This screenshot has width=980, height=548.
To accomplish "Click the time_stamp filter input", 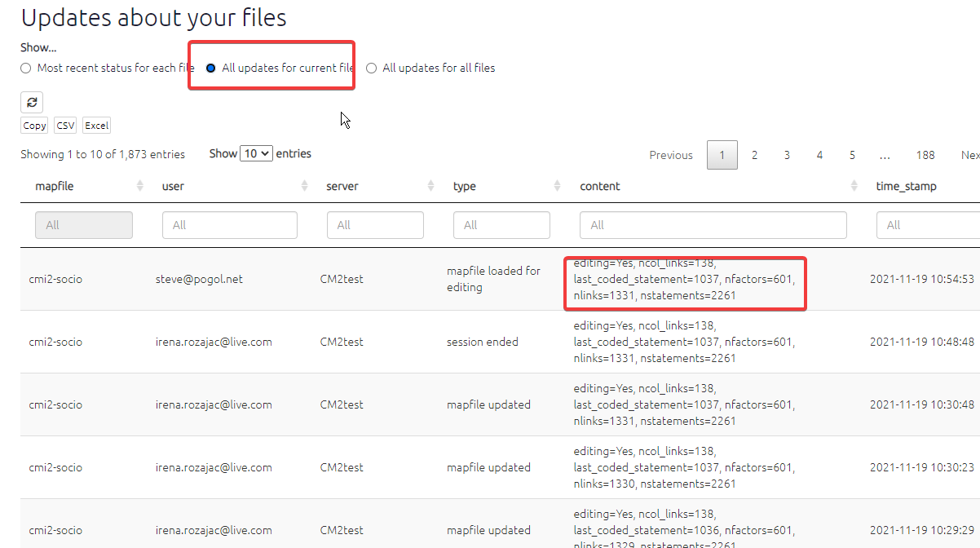I will pyautogui.click(x=928, y=225).
